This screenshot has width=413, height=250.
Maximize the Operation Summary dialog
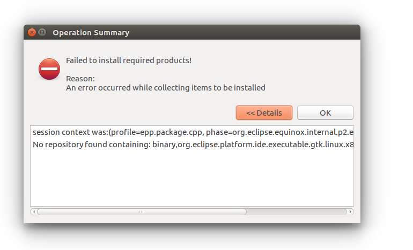pos(42,32)
